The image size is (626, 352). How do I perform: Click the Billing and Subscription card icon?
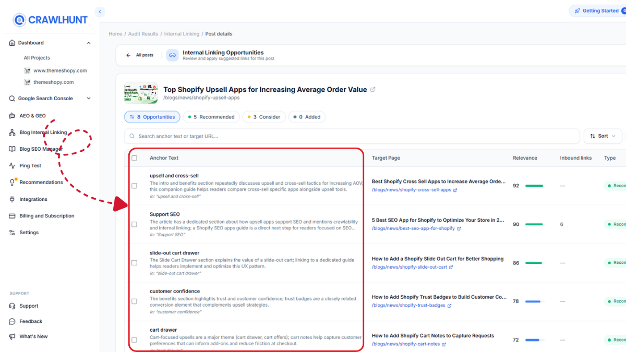(x=12, y=216)
